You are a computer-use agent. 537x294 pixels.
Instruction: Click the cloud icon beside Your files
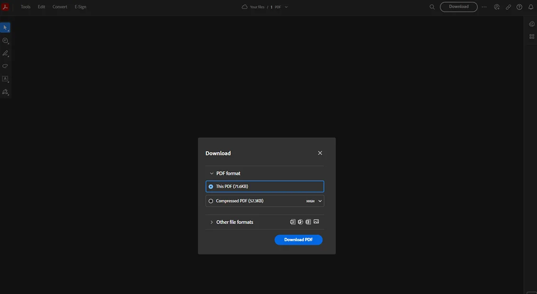(245, 7)
